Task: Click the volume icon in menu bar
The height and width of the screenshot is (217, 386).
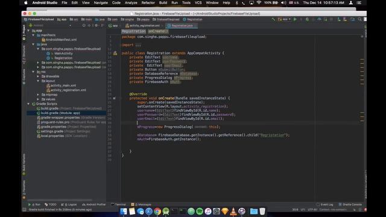Action: click(283, 2)
